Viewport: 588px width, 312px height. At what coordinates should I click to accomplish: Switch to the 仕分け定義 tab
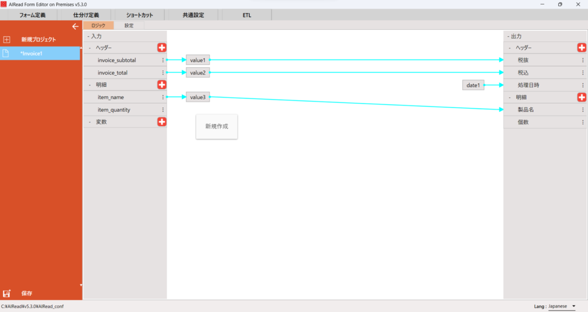tap(86, 15)
